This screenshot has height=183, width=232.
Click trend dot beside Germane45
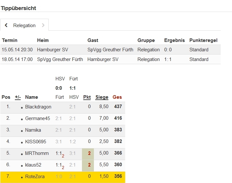[x=22, y=119]
